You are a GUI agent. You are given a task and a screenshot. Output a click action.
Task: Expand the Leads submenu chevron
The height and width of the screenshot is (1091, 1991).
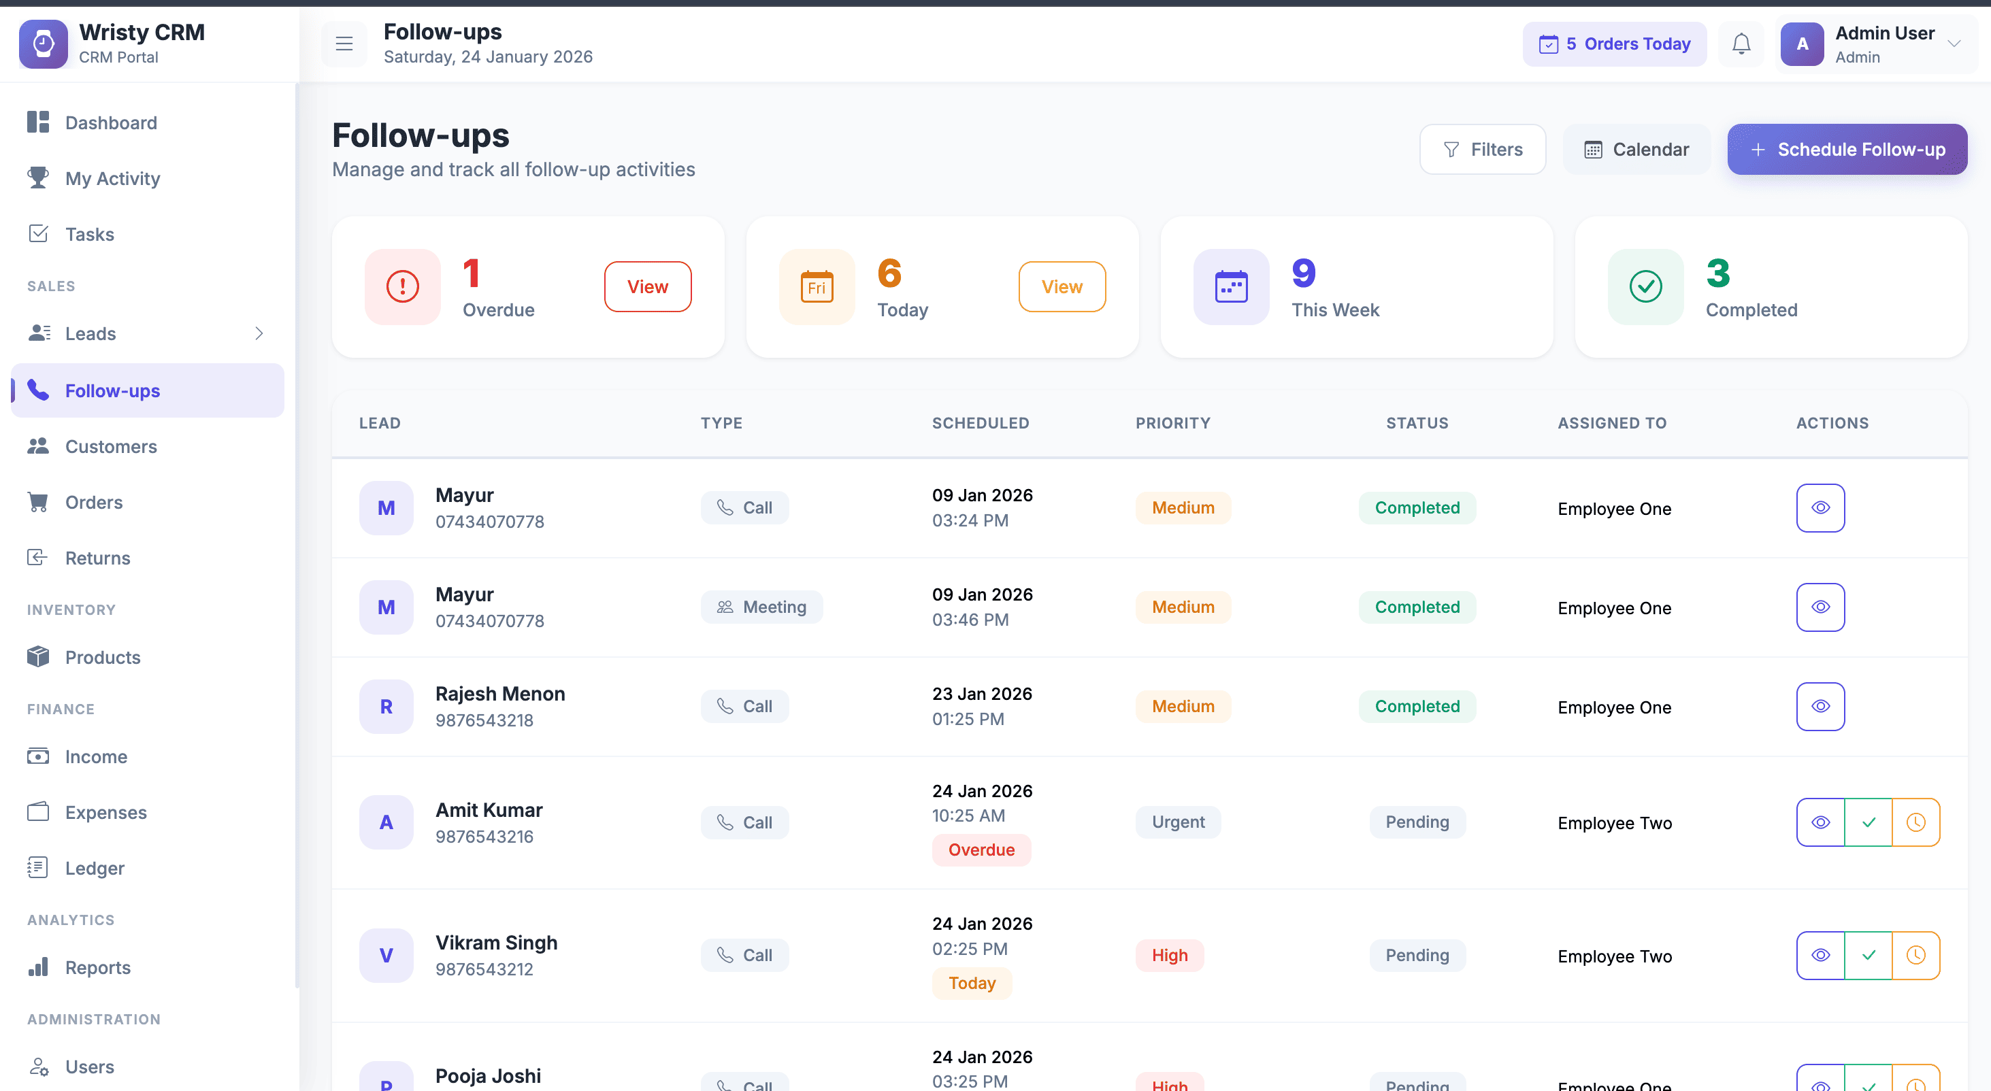259,333
